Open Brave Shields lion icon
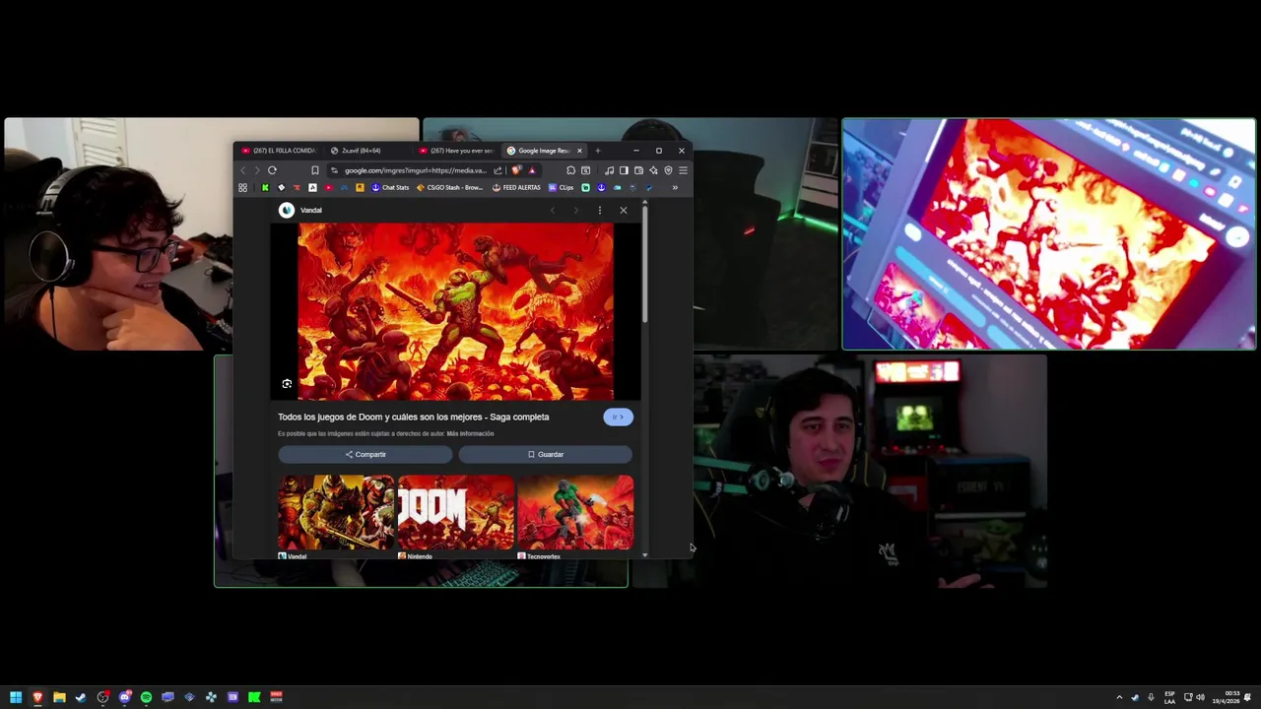Image resolution: width=1261 pixels, height=709 pixels. pyautogui.click(x=516, y=170)
